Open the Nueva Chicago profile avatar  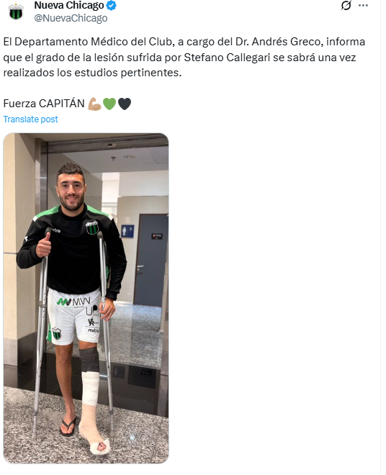tap(16, 12)
